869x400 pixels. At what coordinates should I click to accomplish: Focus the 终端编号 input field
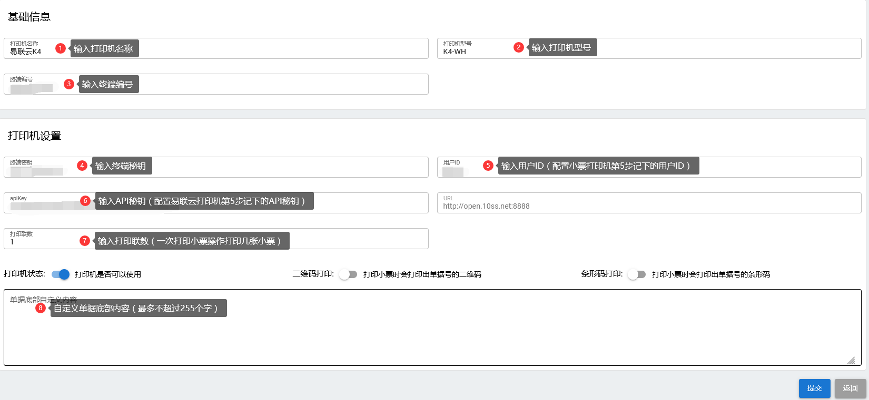216,84
